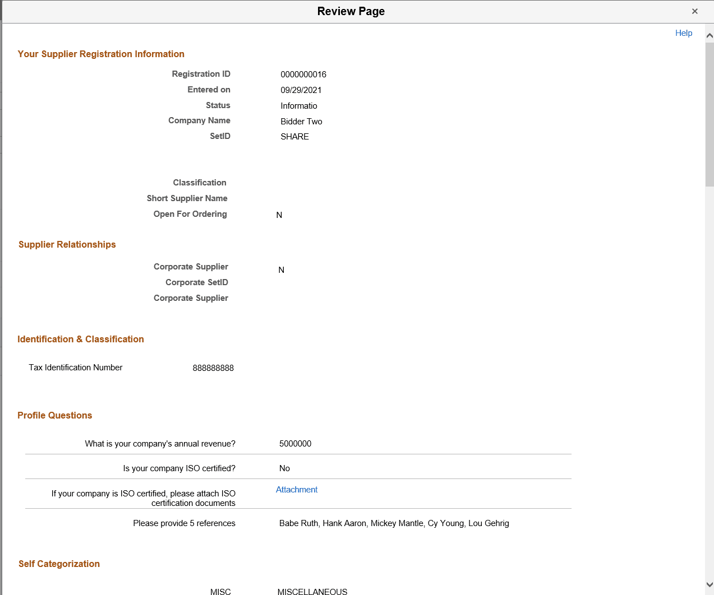This screenshot has width=714, height=595.
Task: Open the Help link
Action: (x=683, y=33)
